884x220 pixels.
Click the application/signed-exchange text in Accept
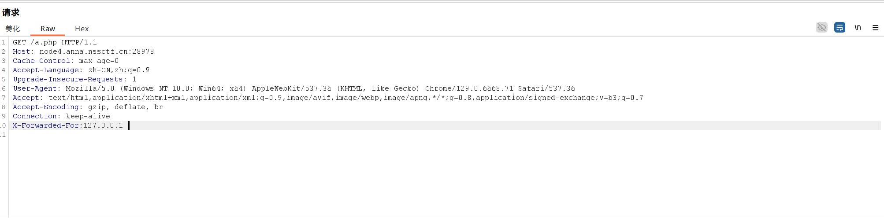535,98
